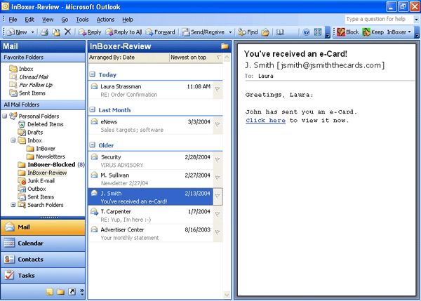421x301 pixels.
Task: Click the Folder List icon at bottom
Action: click(x=60, y=292)
